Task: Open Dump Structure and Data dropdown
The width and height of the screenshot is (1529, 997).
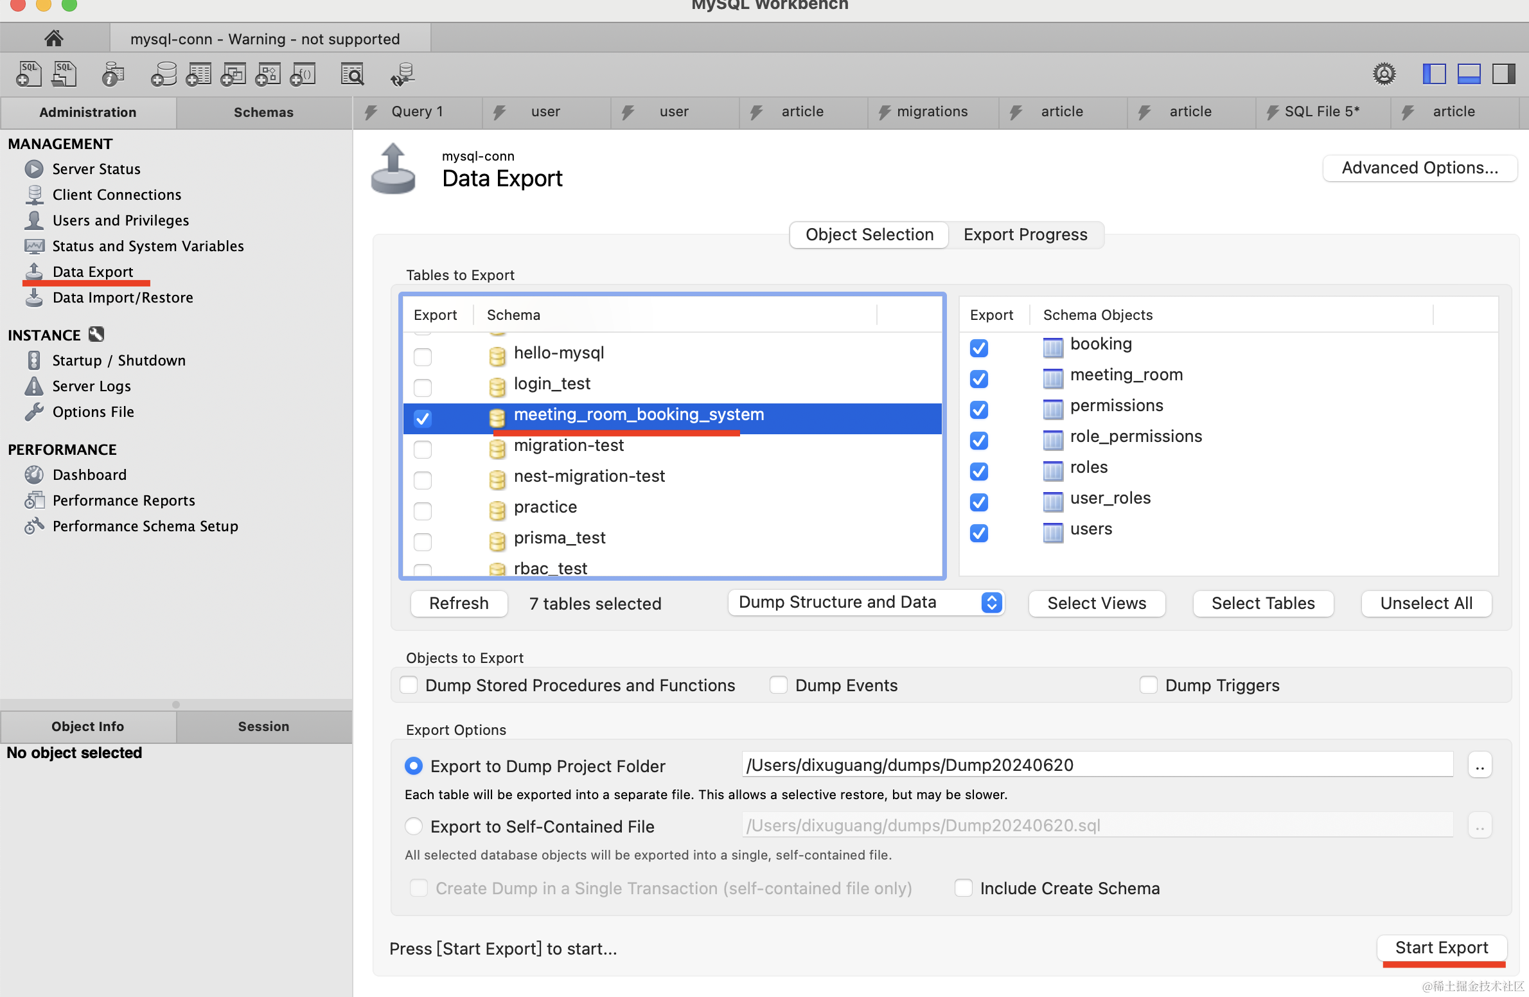Action: point(865,603)
